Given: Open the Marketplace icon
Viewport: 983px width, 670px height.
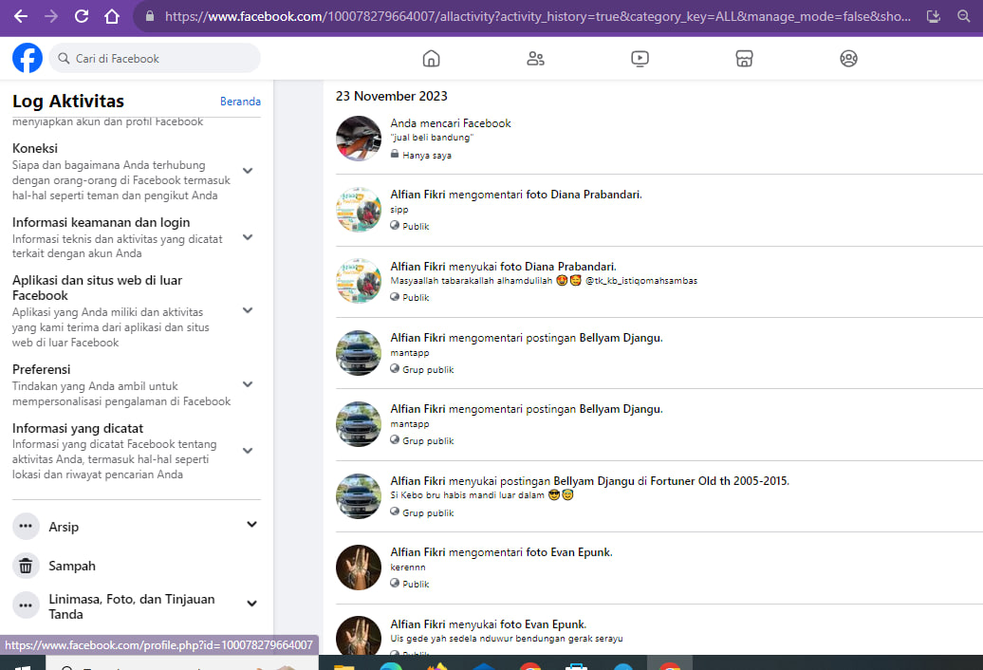Looking at the screenshot, I should (744, 58).
